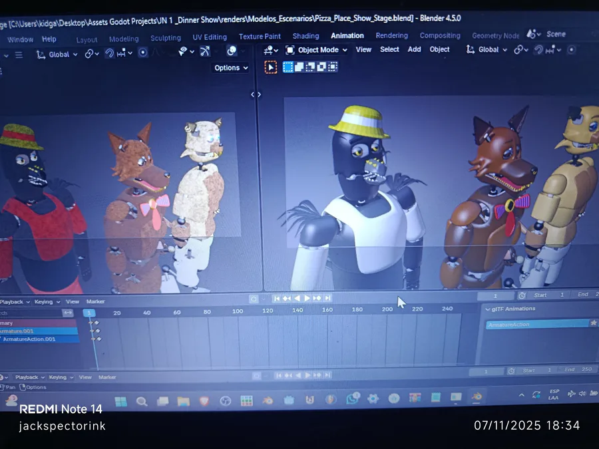Open the Help menu

coord(49,39)
